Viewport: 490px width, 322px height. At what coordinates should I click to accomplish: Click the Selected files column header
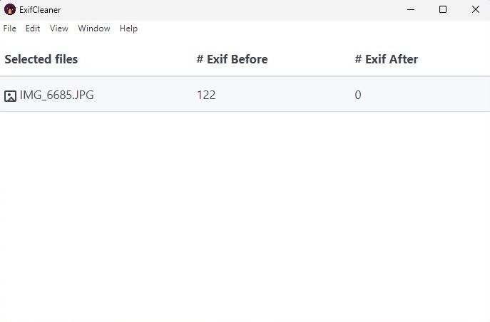coord(41,59)
